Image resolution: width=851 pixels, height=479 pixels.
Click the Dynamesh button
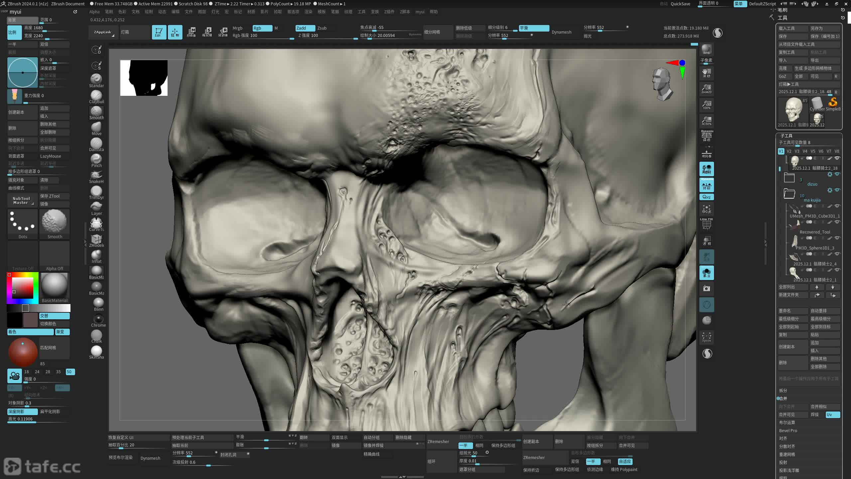pos(561,32)
